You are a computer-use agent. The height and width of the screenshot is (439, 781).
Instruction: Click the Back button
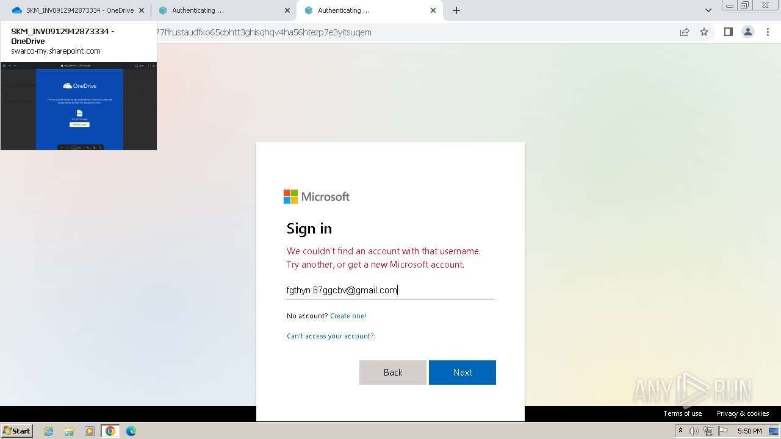[x=393, y=373]
